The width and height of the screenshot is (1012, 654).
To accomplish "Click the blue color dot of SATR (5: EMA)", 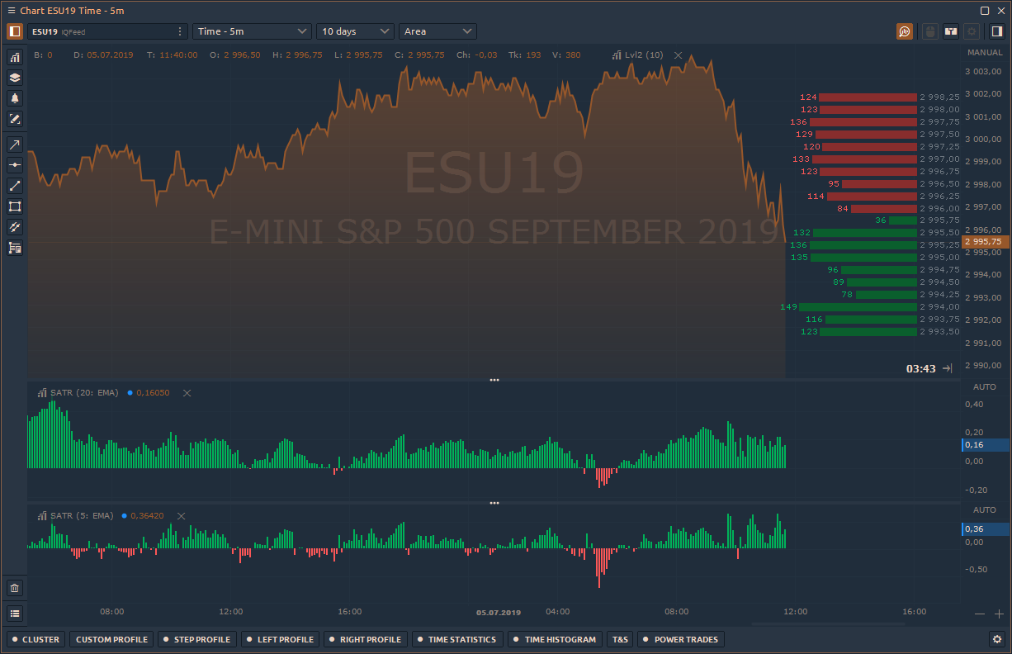I will (124, 516).
